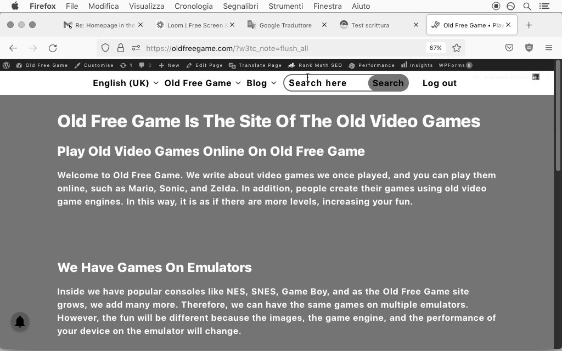Bookmark this page with the star icon
This screenshot has width=562, height=351.
click(x=456, y=48)
